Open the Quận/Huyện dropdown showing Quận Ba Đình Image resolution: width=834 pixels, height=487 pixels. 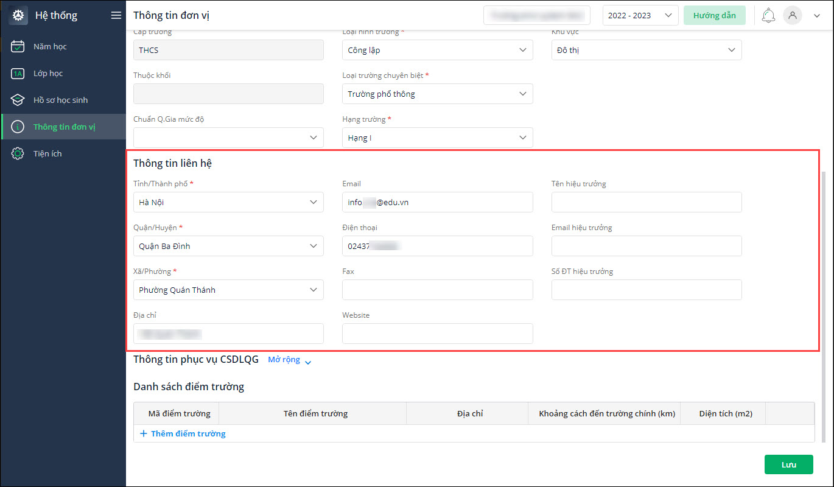click(x=228, y=246)
